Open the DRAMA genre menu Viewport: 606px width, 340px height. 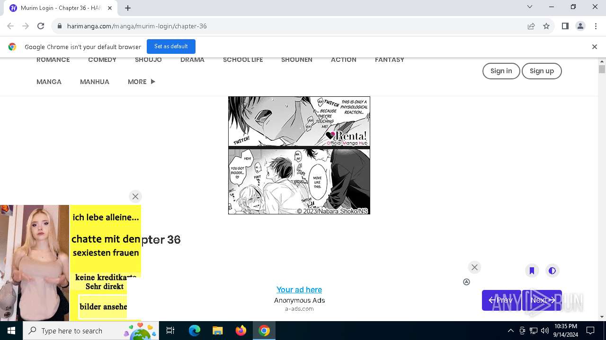tap(192, 59)
